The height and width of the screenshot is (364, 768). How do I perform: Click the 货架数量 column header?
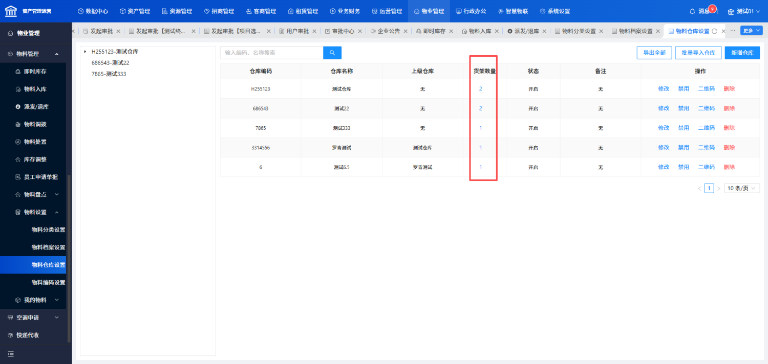pos(484,71)
